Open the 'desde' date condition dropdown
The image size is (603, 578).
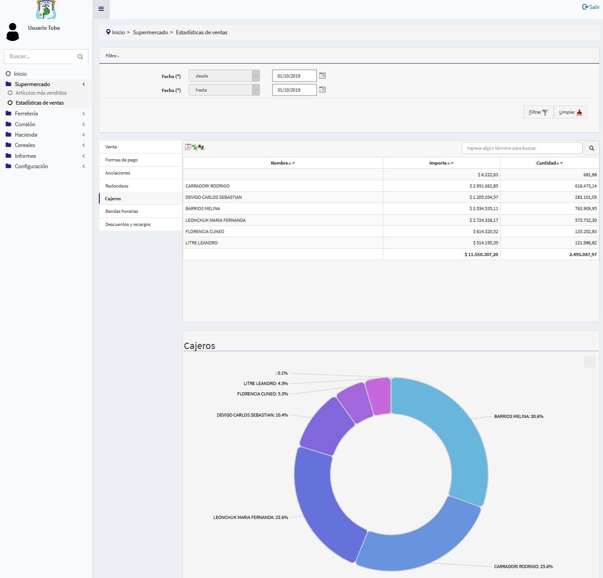pyautogui.click(x=224, y=76)
